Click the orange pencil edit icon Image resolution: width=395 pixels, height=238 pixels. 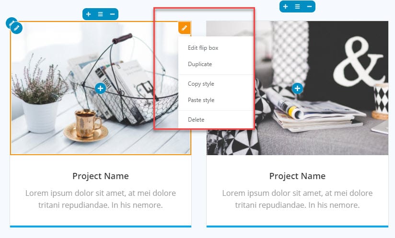(x=185, y=28)
